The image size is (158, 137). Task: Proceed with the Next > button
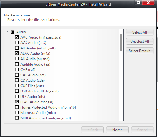(x=117, y=130)
